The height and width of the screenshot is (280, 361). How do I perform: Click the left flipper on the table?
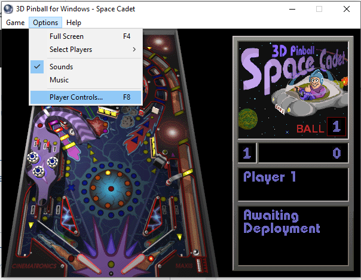click(x=88, y=264)
